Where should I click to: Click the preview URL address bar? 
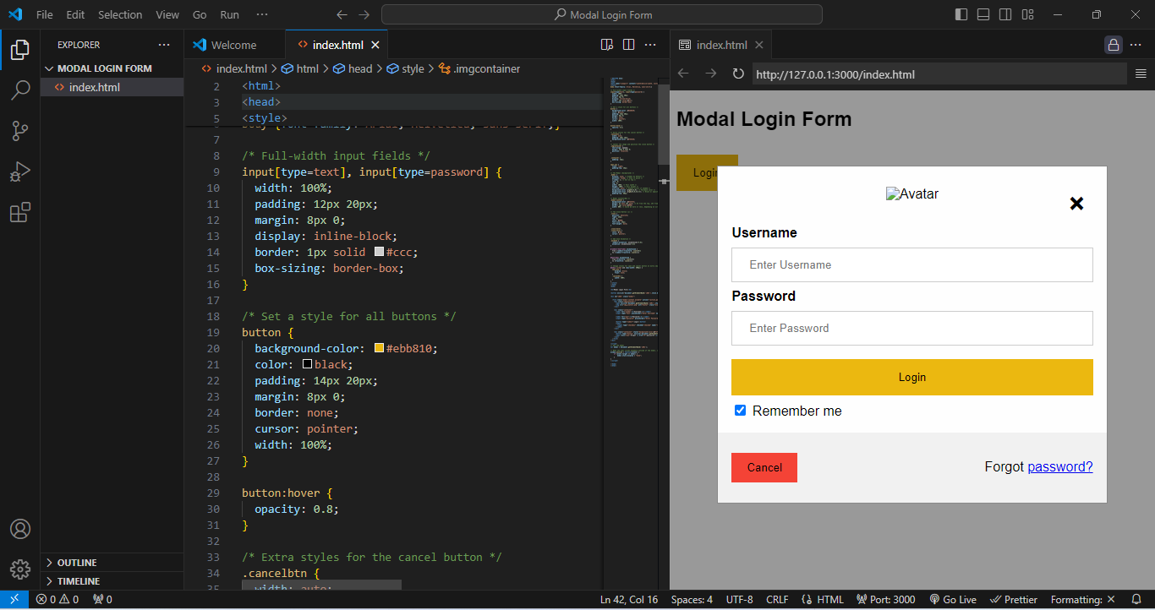(939, 74)
